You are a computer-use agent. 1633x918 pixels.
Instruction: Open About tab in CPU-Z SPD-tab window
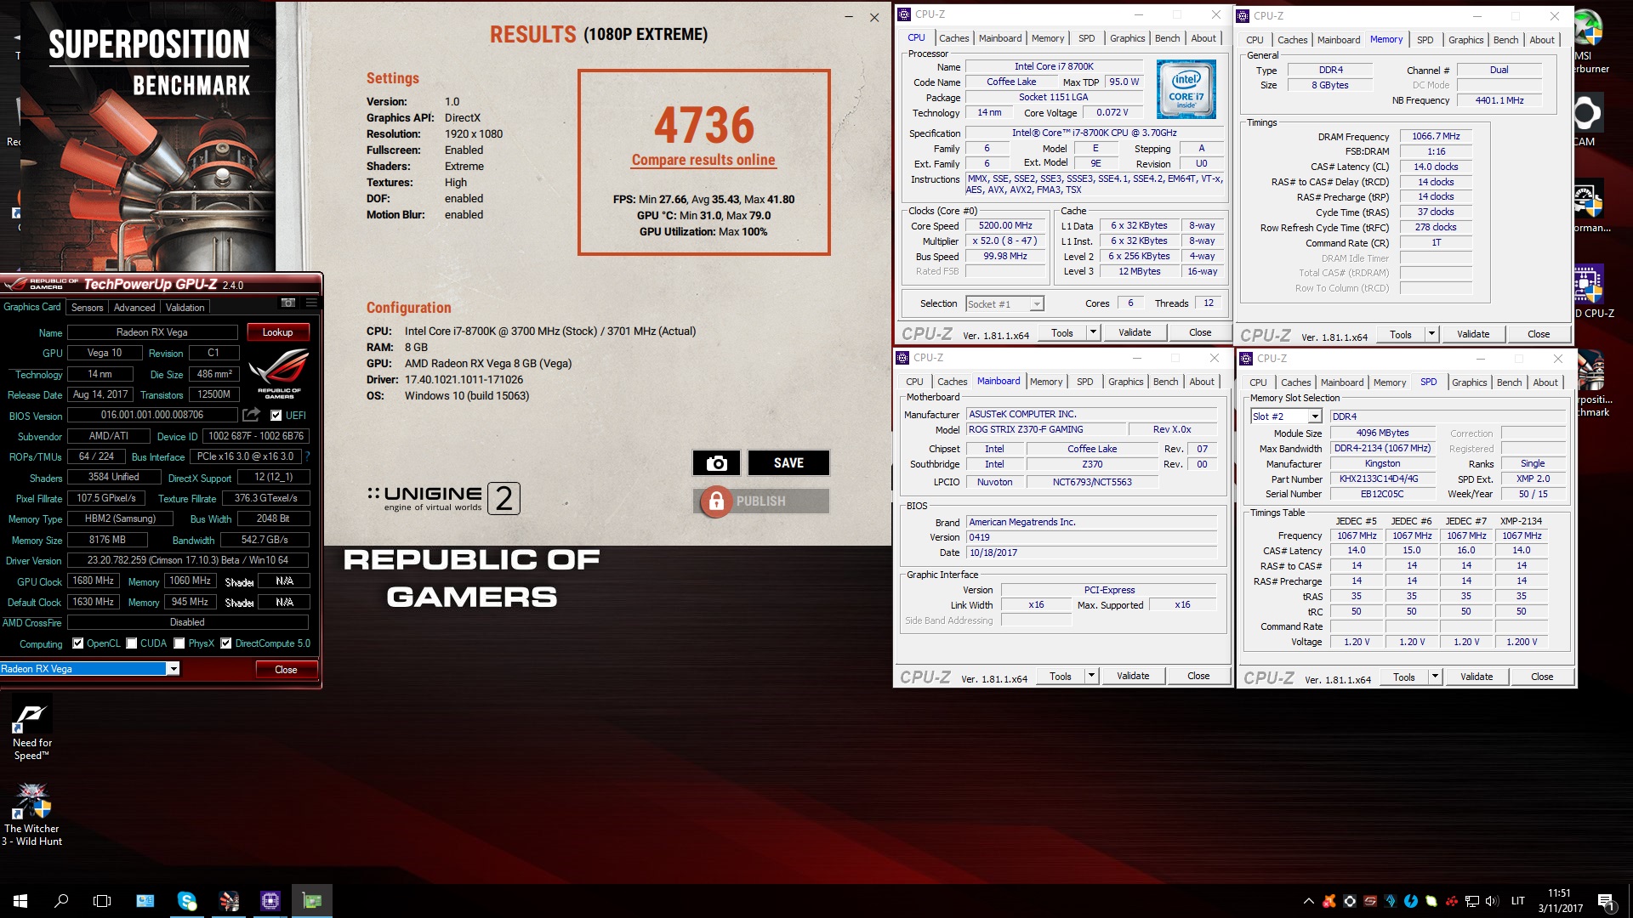tap(1545, 382)
